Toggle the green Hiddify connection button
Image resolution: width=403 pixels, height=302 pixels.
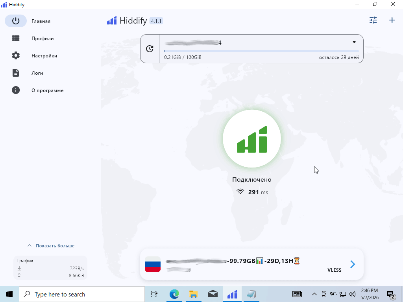click(x=252, y=139)
